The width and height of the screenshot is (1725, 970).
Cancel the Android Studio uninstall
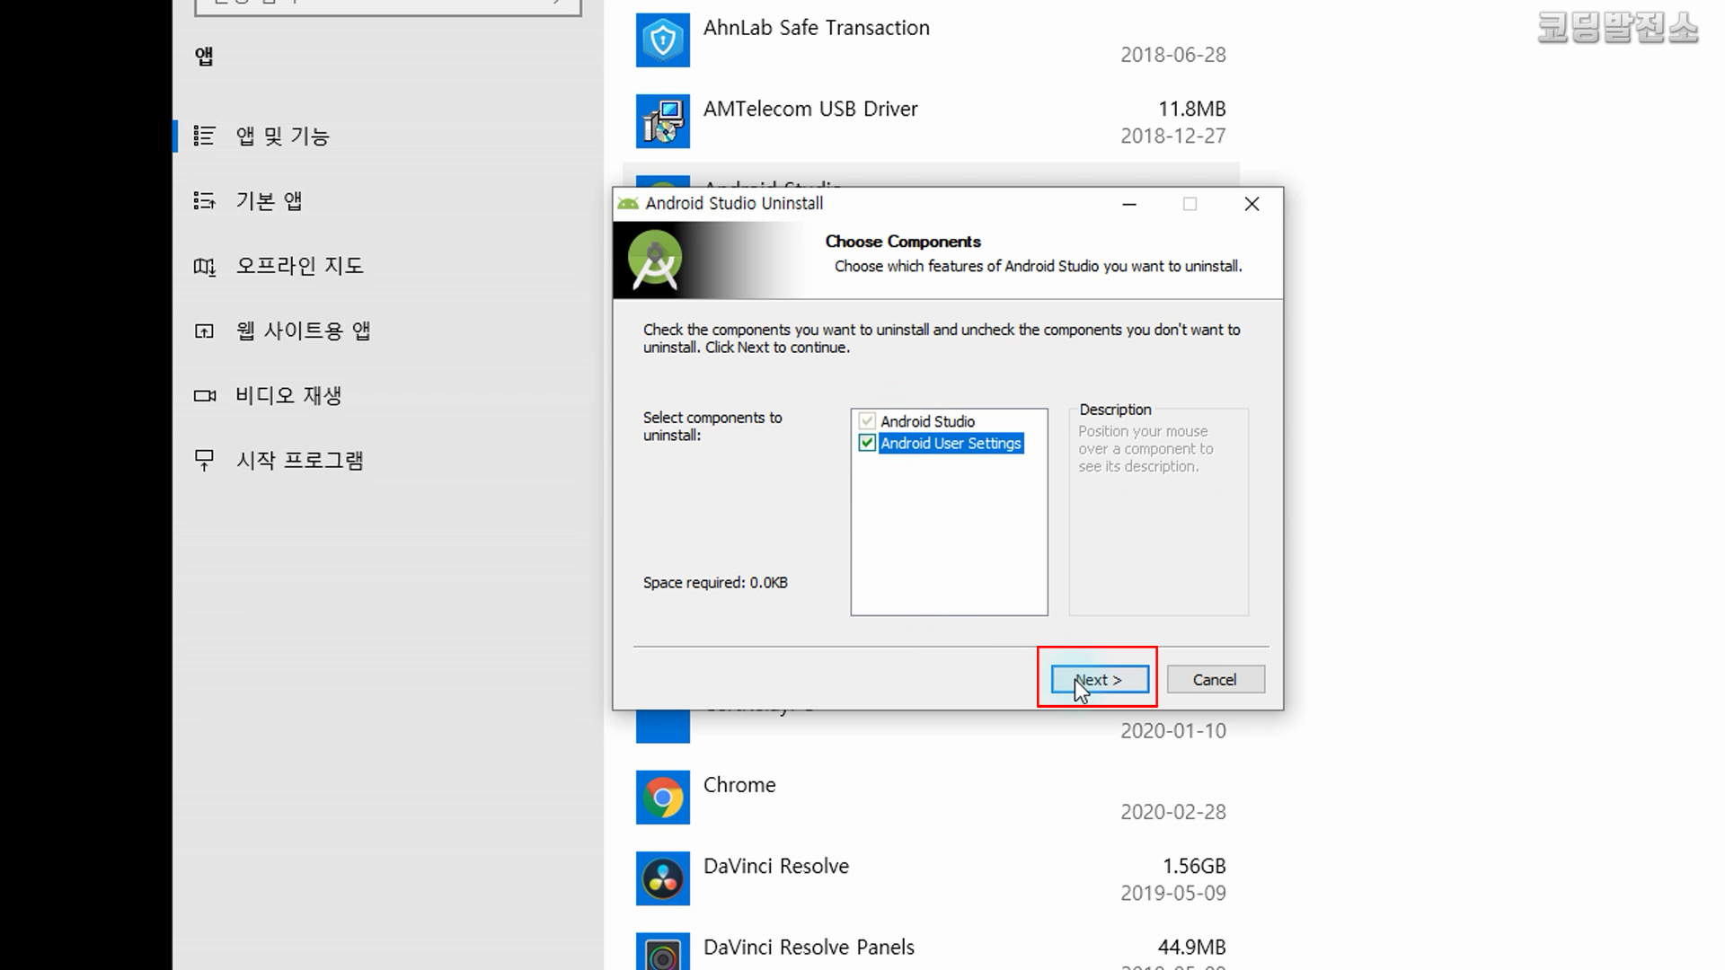coord(1215,680)
